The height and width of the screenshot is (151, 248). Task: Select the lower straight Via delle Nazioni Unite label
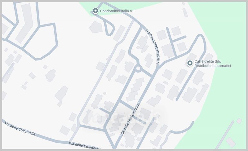[130, 119]
